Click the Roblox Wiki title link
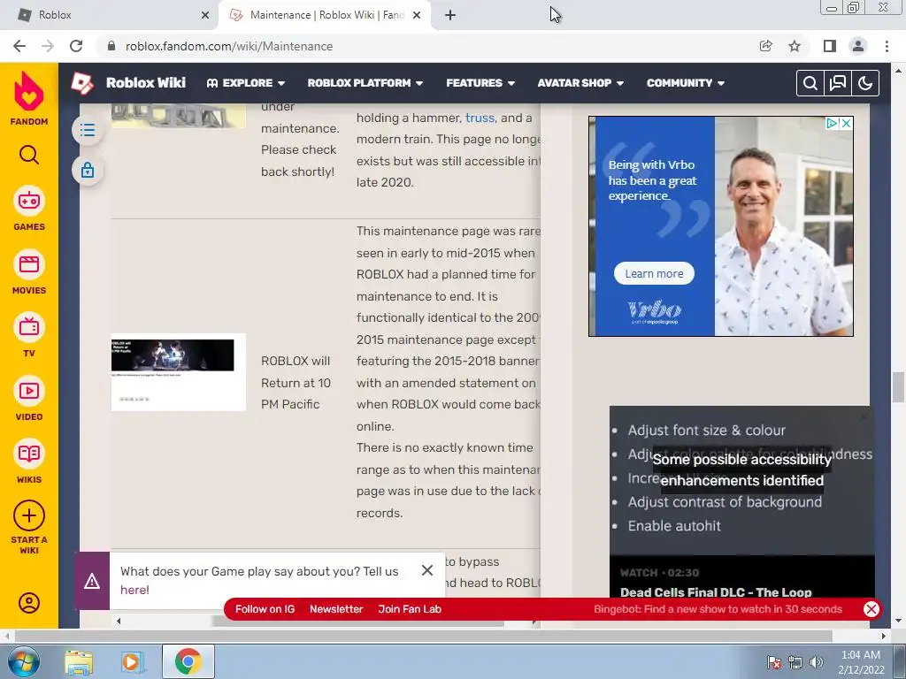The image size is (906, 679). 146,82
